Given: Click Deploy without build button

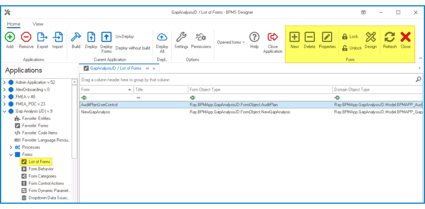Looking at the screenshot, I should [133, 48].
